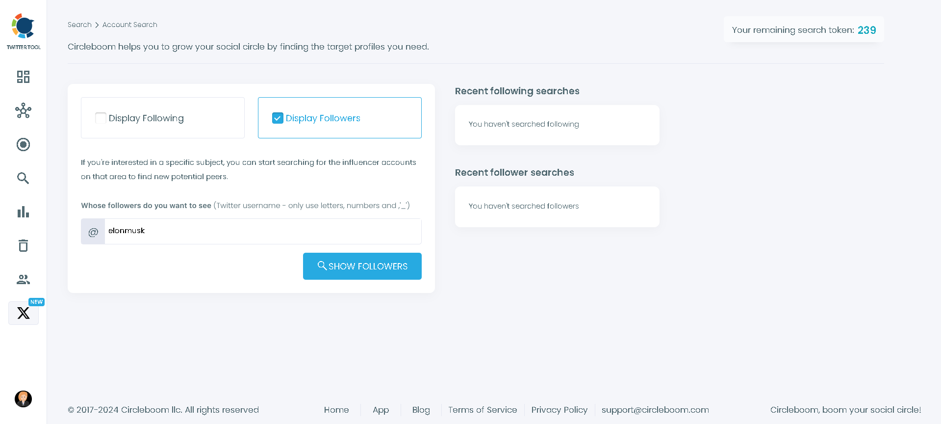
Task: Enable the Display Following checkbox
Action: click(100, 118)
